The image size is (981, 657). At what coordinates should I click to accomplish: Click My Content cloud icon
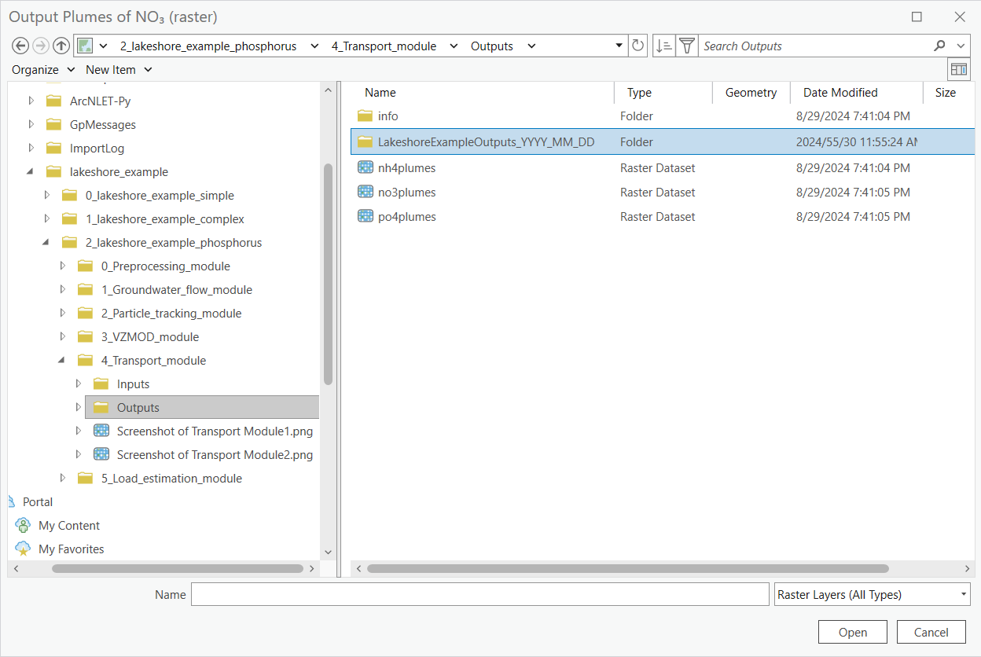click(x=24, y=525)
